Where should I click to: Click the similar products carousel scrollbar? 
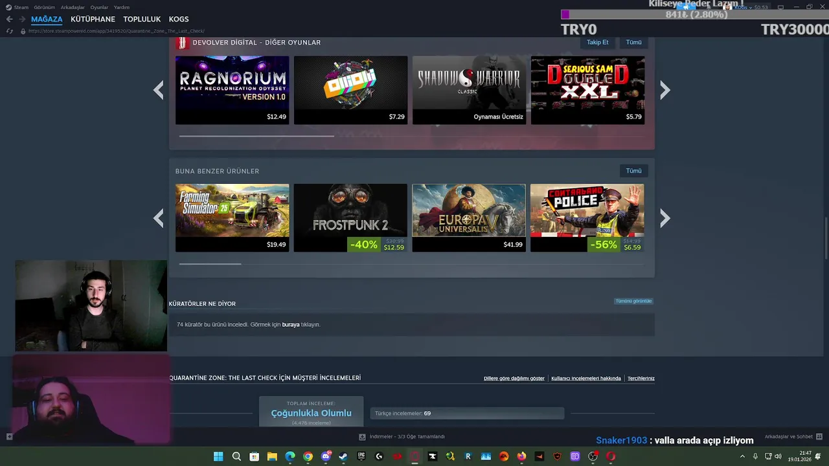click(x=210, y=263)
